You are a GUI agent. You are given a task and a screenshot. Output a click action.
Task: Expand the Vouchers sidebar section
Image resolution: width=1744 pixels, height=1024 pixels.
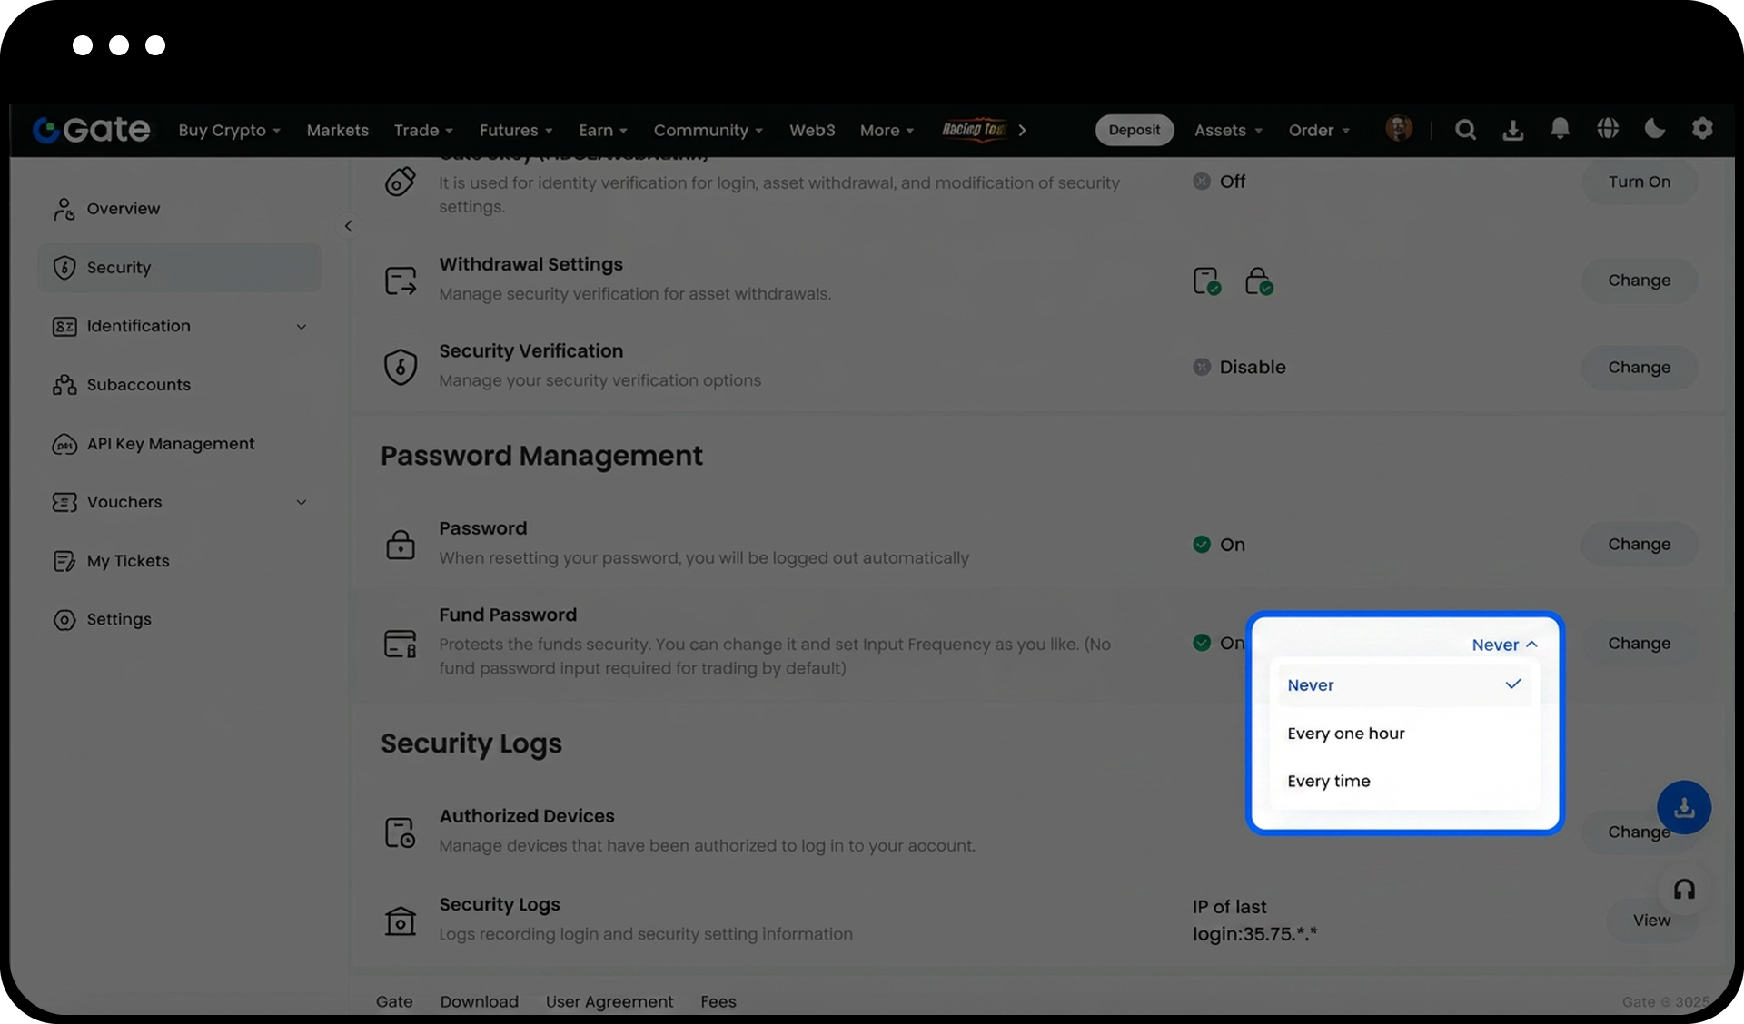[302, 502]
